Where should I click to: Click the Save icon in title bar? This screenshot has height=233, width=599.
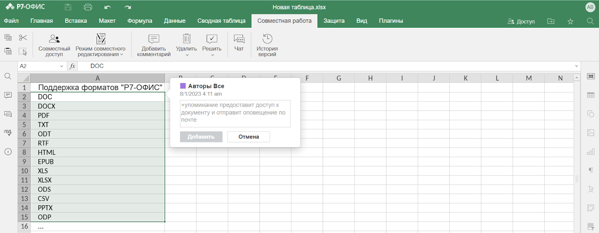pos(68,7)
